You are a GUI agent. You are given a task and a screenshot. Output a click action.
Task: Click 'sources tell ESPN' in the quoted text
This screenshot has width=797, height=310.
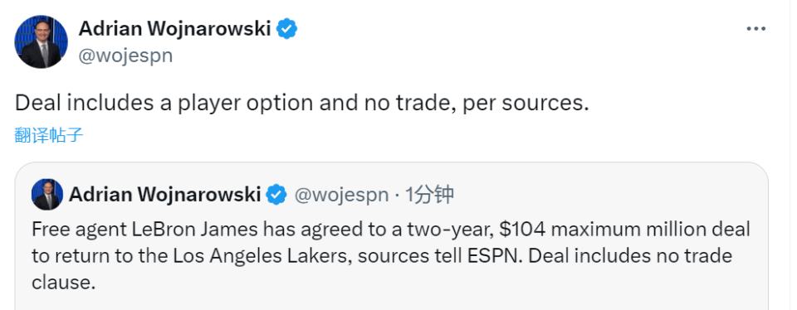pos(440,256)
